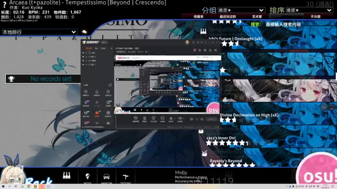Switch to the 艺术家 tab
This screenshot has height=189, width=337.
(257, 16)
